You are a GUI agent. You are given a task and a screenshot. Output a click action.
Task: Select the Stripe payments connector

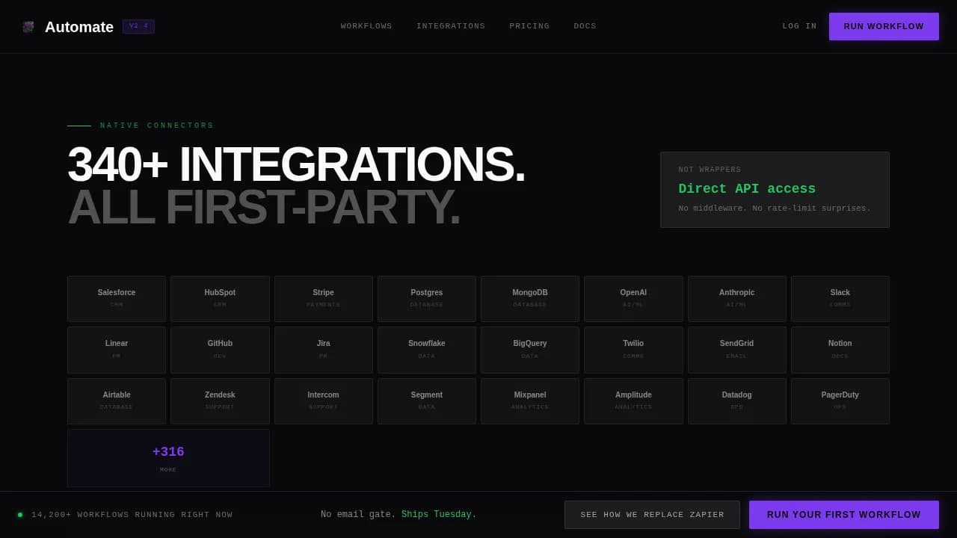point(323,298)
